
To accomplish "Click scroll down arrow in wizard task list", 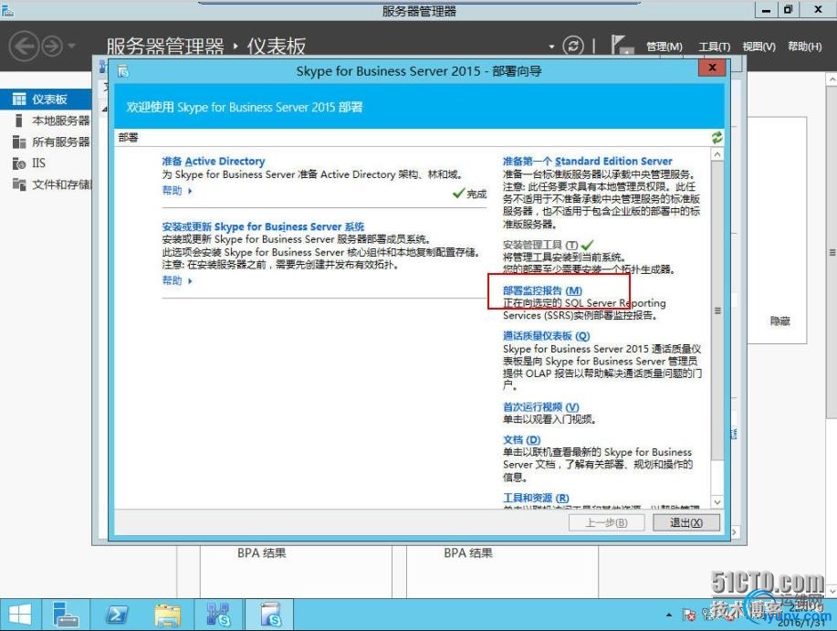I will (717, 502).
